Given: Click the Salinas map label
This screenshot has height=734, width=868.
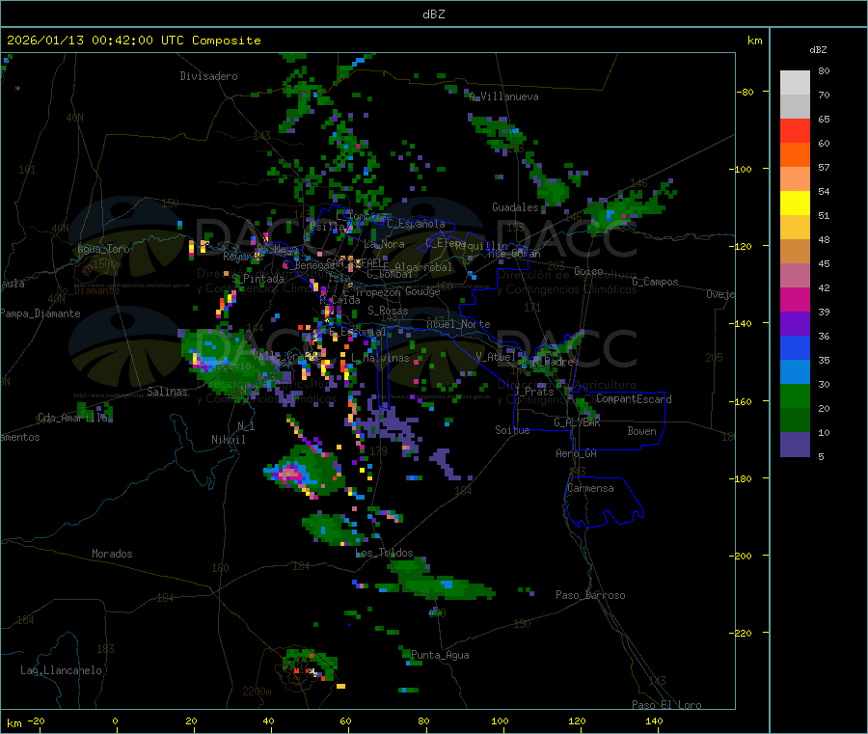Looking at the screenshot, I should (x=167, y=392).
